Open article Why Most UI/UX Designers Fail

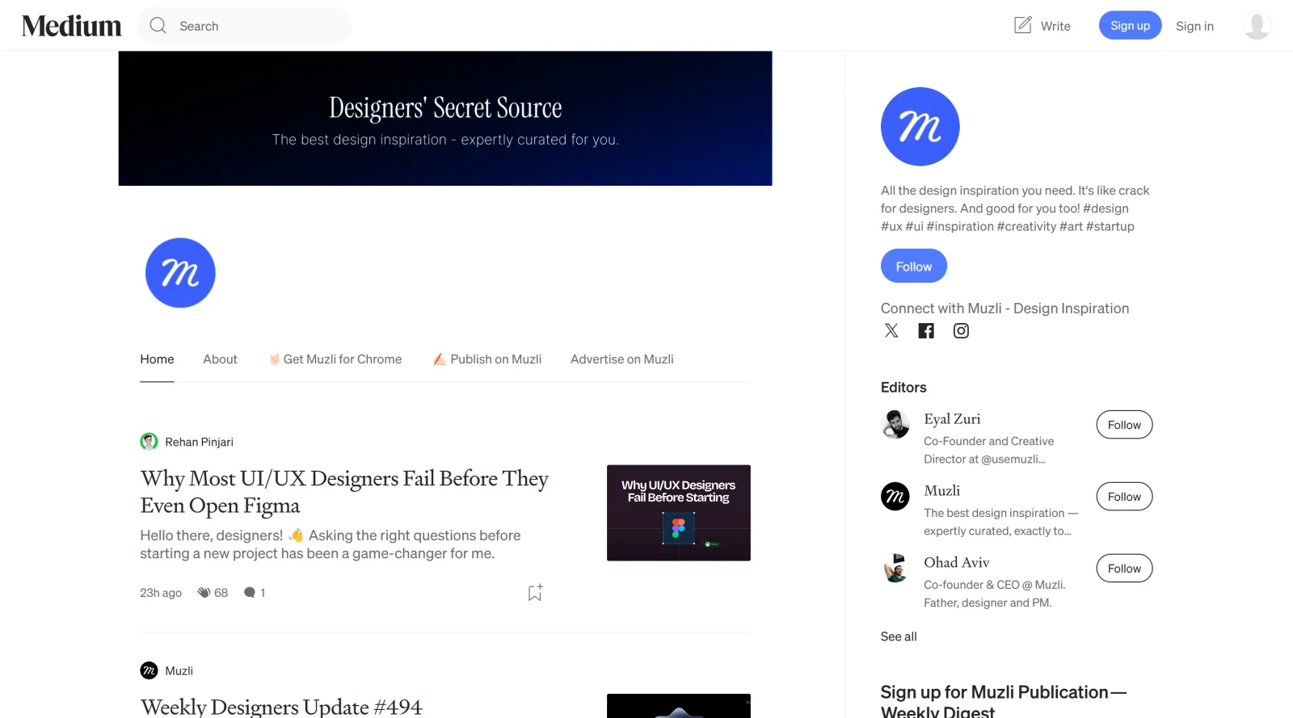(x=344, y=492)
